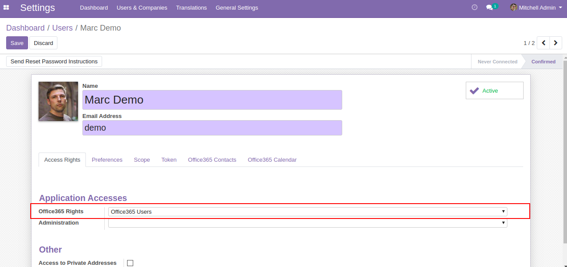The width and height of the screenshot is (567, 267).
Task: Go to next record arrow
Action: [x=556, y=43]
